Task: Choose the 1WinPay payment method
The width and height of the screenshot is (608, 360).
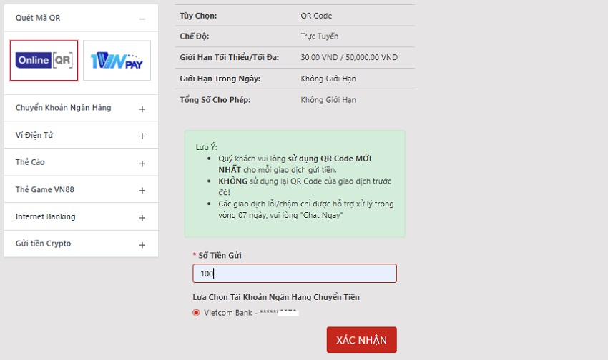Action: [x=117, y=61]
